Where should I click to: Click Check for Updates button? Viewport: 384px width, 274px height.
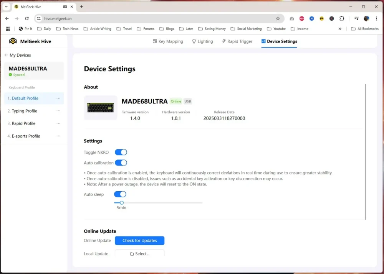click(x=140, y=241)
